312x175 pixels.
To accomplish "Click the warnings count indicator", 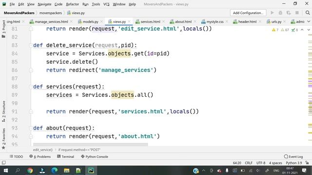I will coord(275,30).
